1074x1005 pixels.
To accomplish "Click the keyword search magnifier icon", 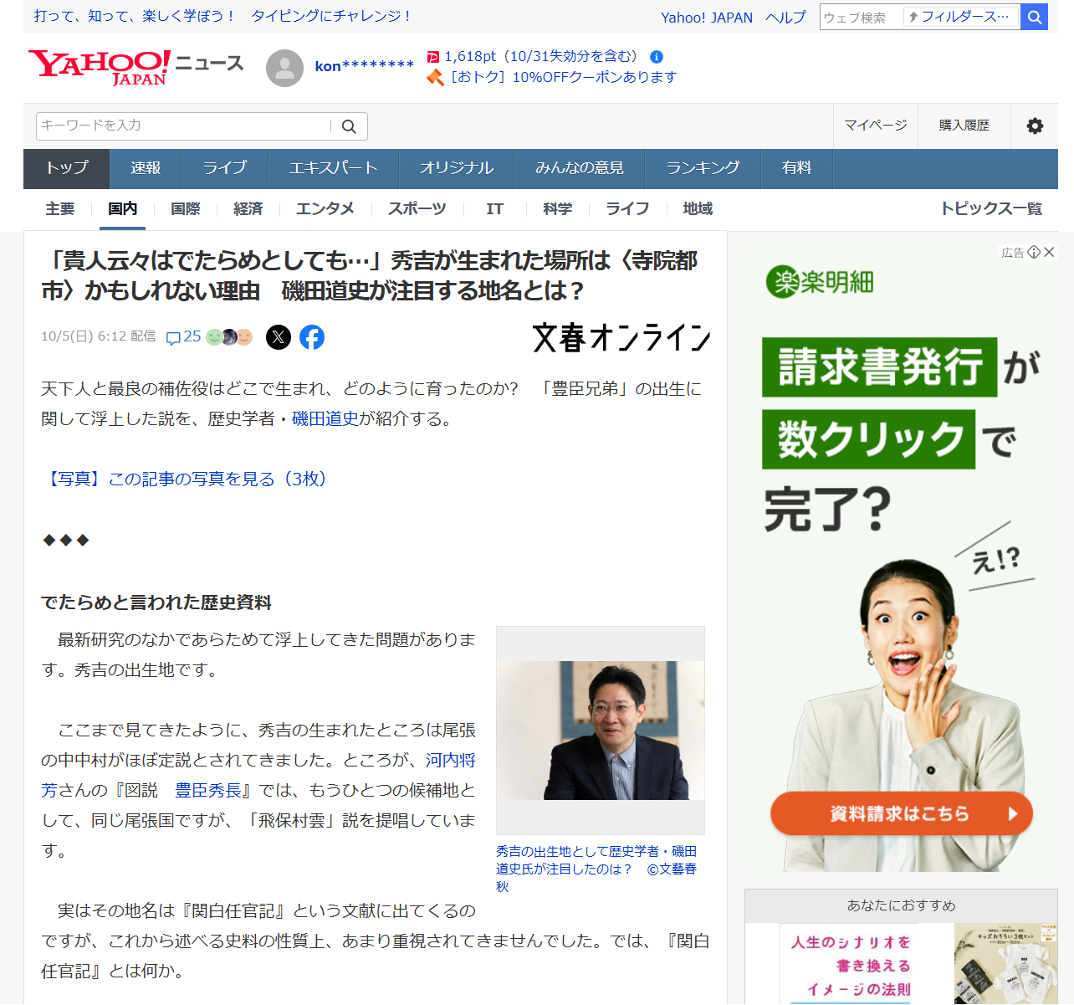I will [349, 126].
